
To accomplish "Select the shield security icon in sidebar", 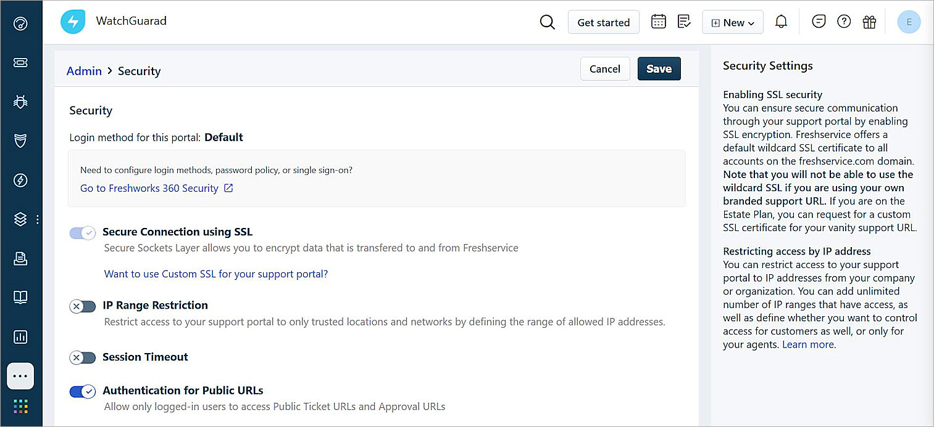I will pyautogui.click(x=21, y=140).
